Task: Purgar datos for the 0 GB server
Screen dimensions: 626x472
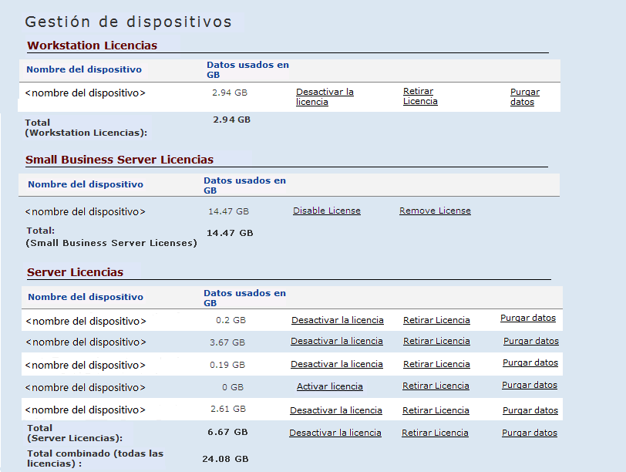Action: click(530, 385)
